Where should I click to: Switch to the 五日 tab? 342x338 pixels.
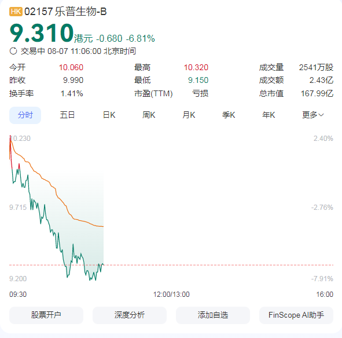pyautogui.click(x=67, y=115)
